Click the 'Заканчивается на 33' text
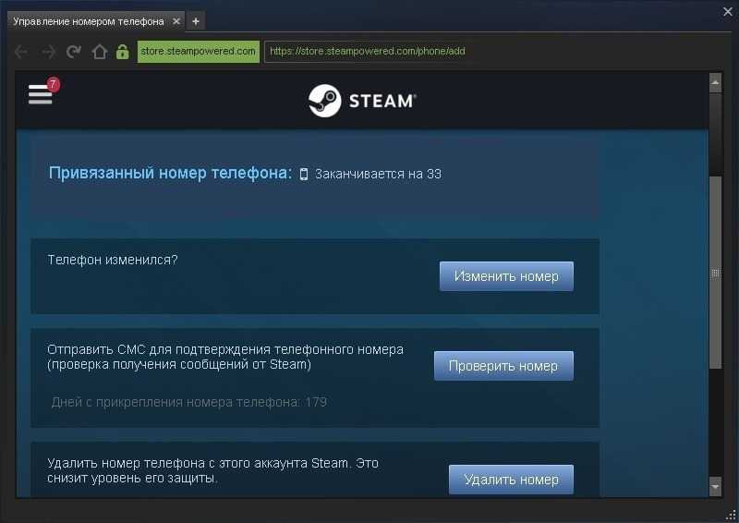 tap(378, 174)
